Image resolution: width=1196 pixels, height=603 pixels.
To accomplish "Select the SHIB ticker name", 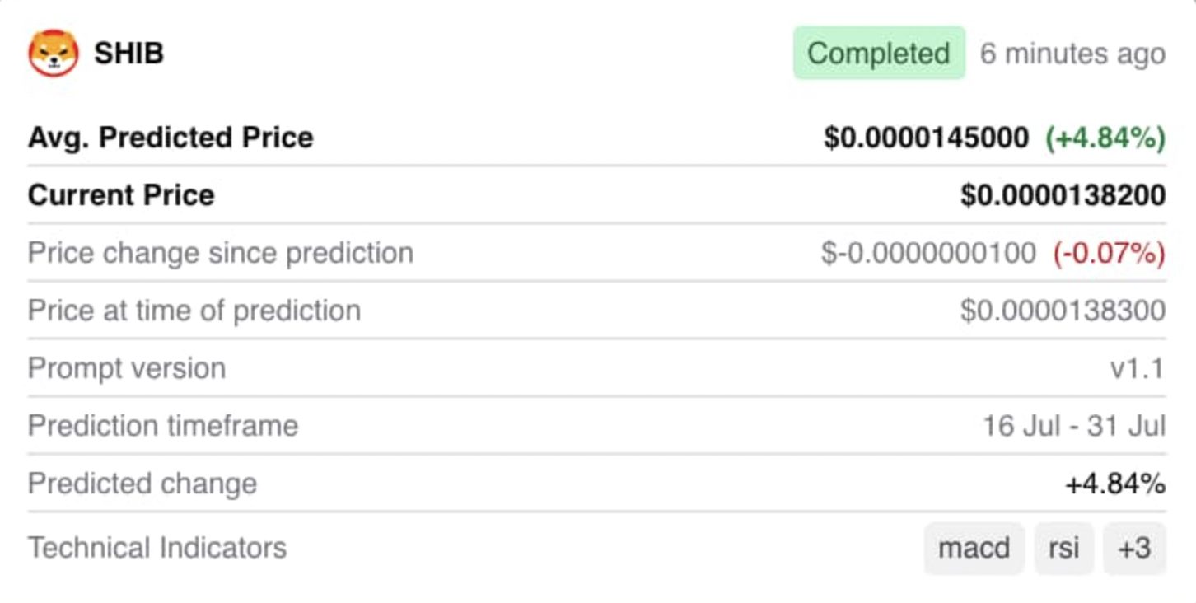I will coord(129,54).
